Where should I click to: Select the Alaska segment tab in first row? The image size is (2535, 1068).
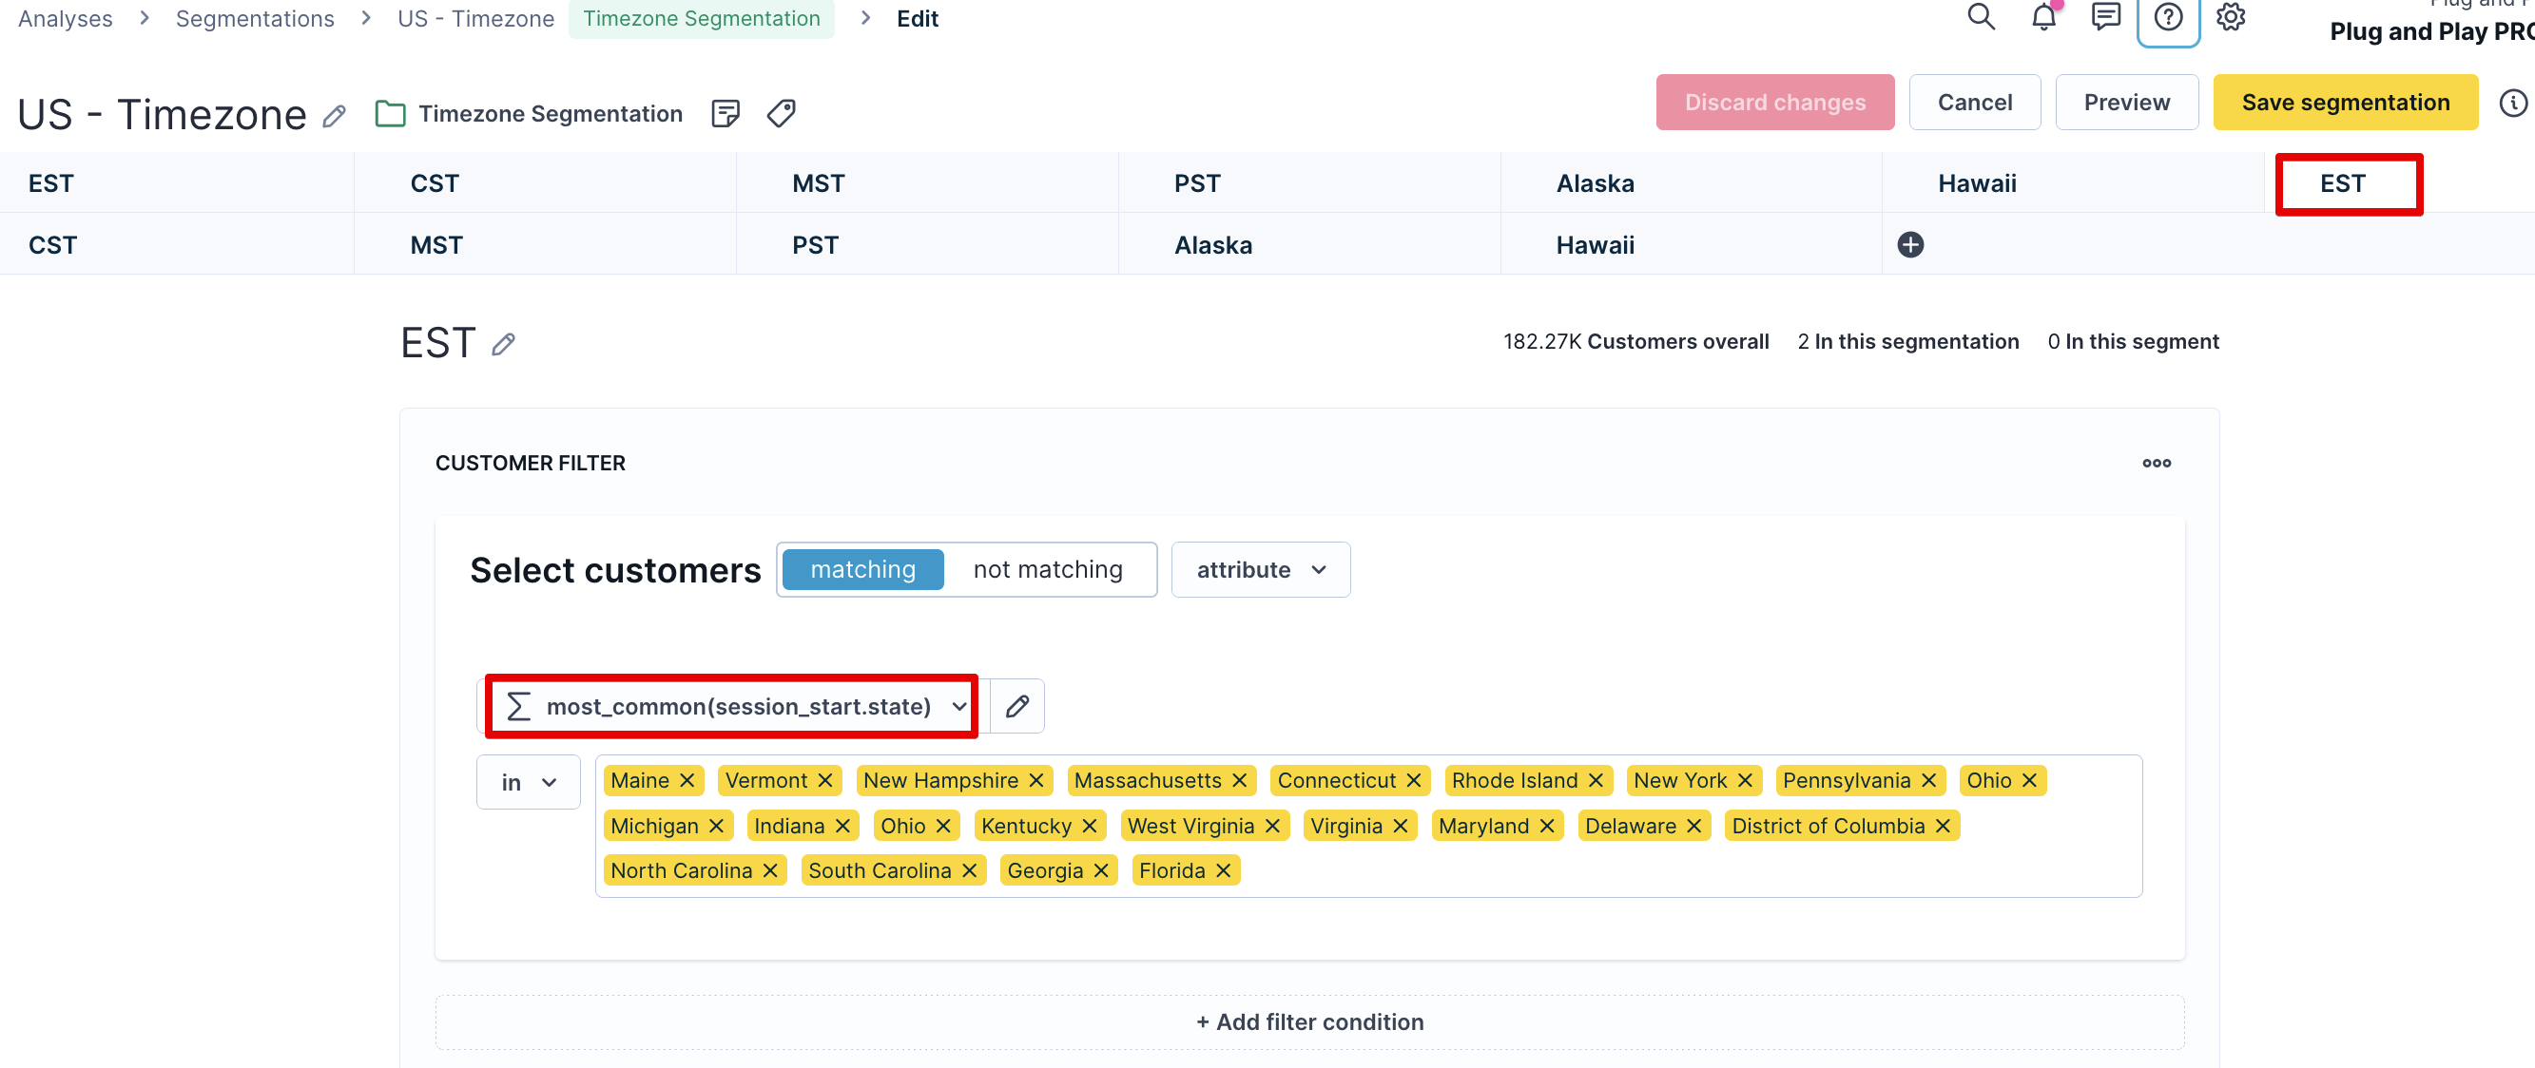click(1595, 183)
